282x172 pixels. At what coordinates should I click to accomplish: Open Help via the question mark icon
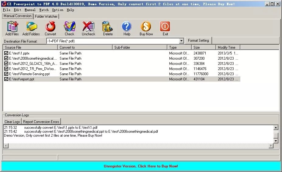point(127,26)
